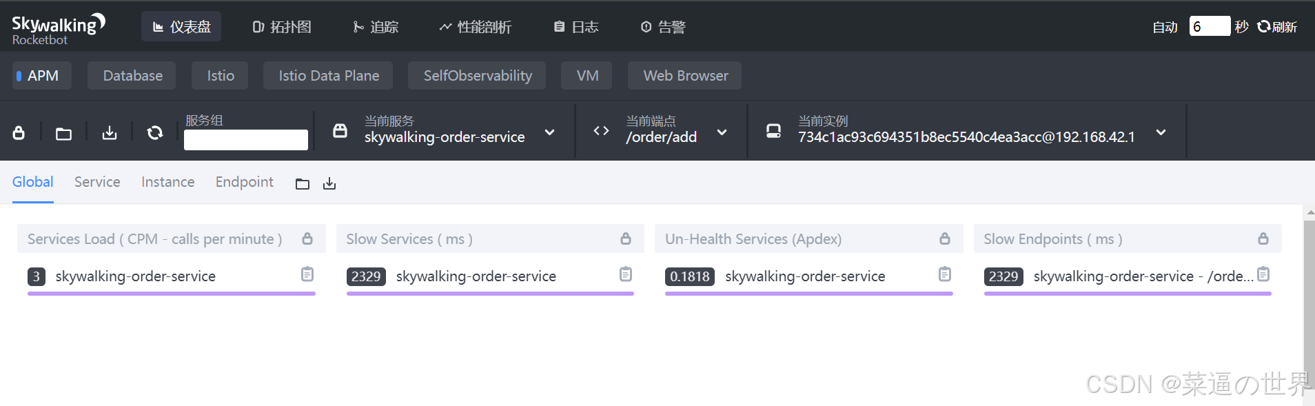
Task: Click the Slow Services ( ms ) title
Action: tap(409, 239)
